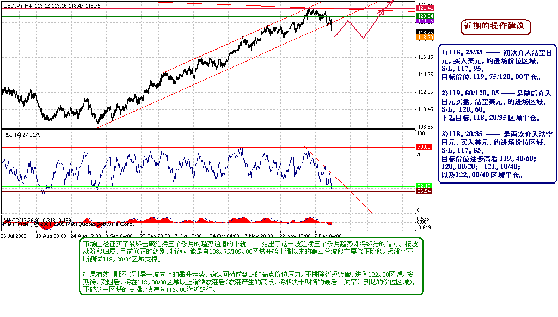Click the 0.535 MACD axis value
558x317 pixels.
pyautogui.click(x=423, y=218)
